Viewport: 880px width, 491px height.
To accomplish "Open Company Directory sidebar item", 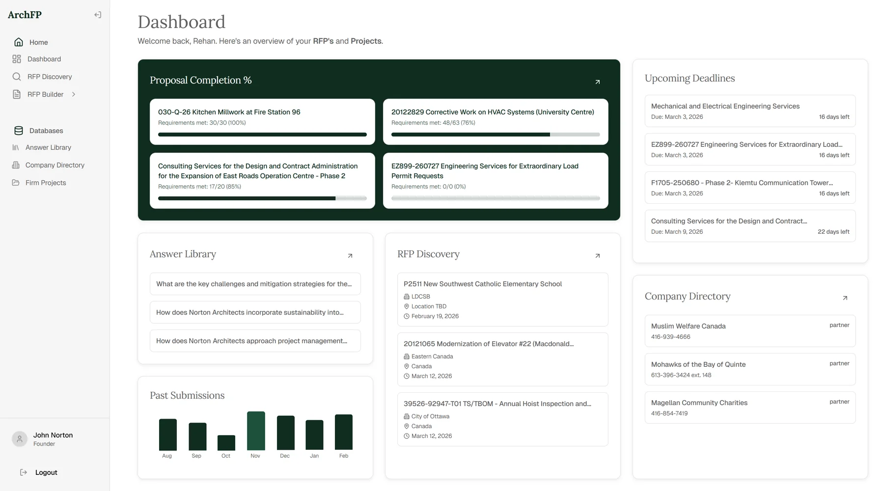I will click(55, 165).
